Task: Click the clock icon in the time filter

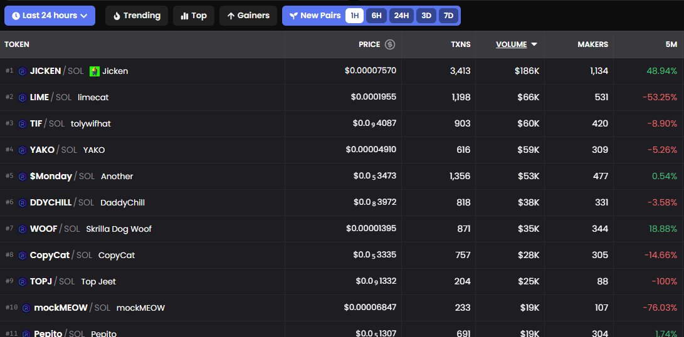Action: click(16, 16)
